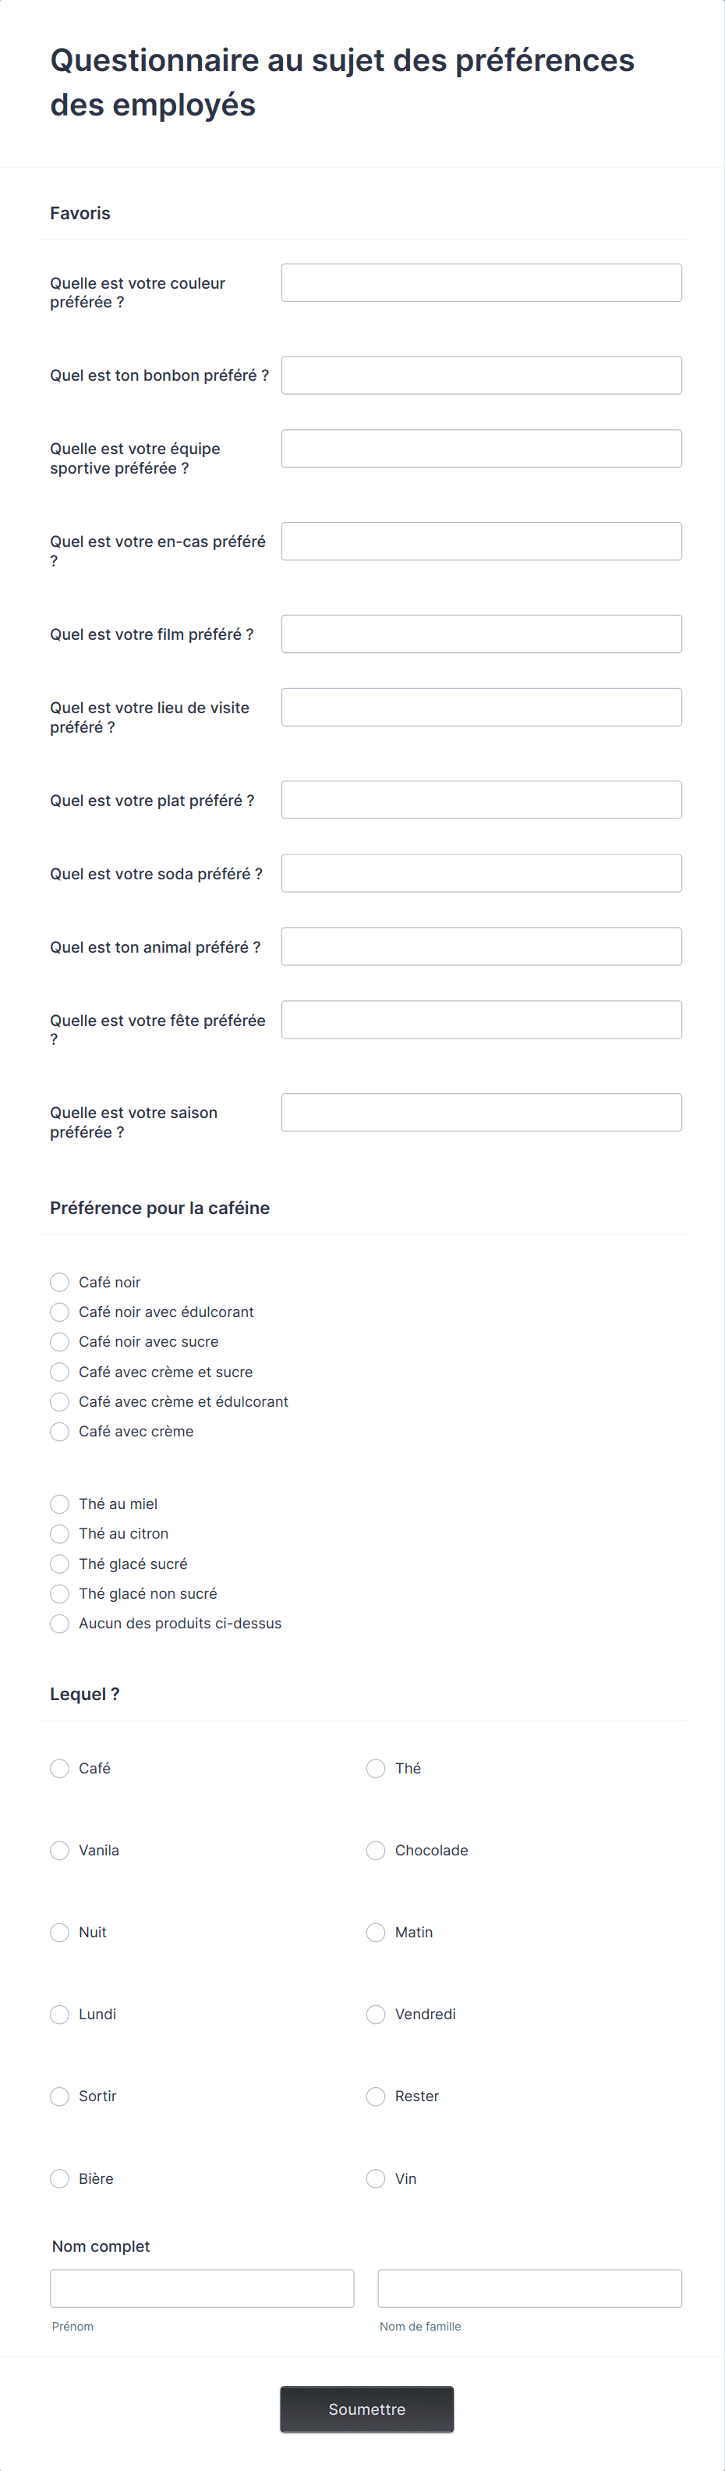Select "Sortir" radio button
This screenshot has height=2471, width=725.
point(59,2096)
